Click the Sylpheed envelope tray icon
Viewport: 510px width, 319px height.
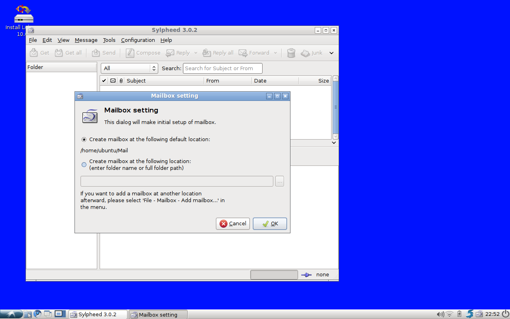[479, 314]
